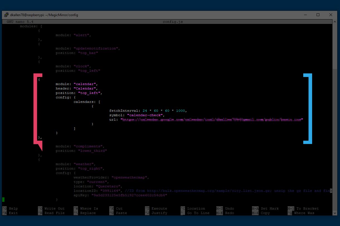340x226 pixels.
Task: Click the ^U Paste shortcut
Action: point(118,213)
